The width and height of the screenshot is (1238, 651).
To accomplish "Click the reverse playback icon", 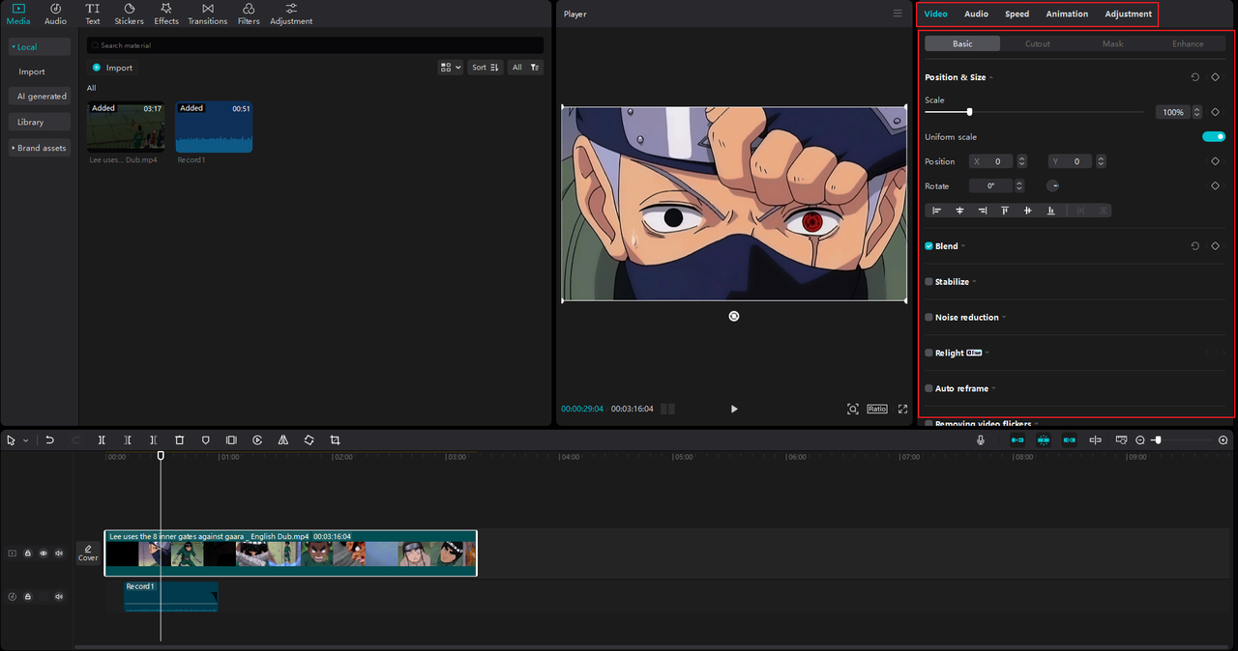I will pos(257,439).
